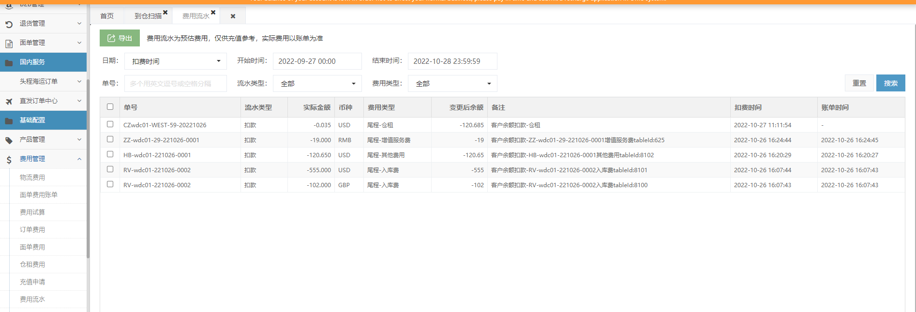This screenshot has width=916, height=312.
Task: Click the standalone X to close all tabs
Action: tap(233, 16)
